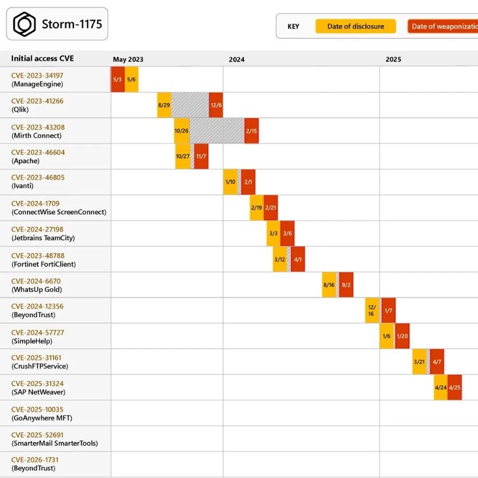
Task: Click the 4/25 weaponization marker for SAP NetWeaver
Action: (x=455, y=388)
